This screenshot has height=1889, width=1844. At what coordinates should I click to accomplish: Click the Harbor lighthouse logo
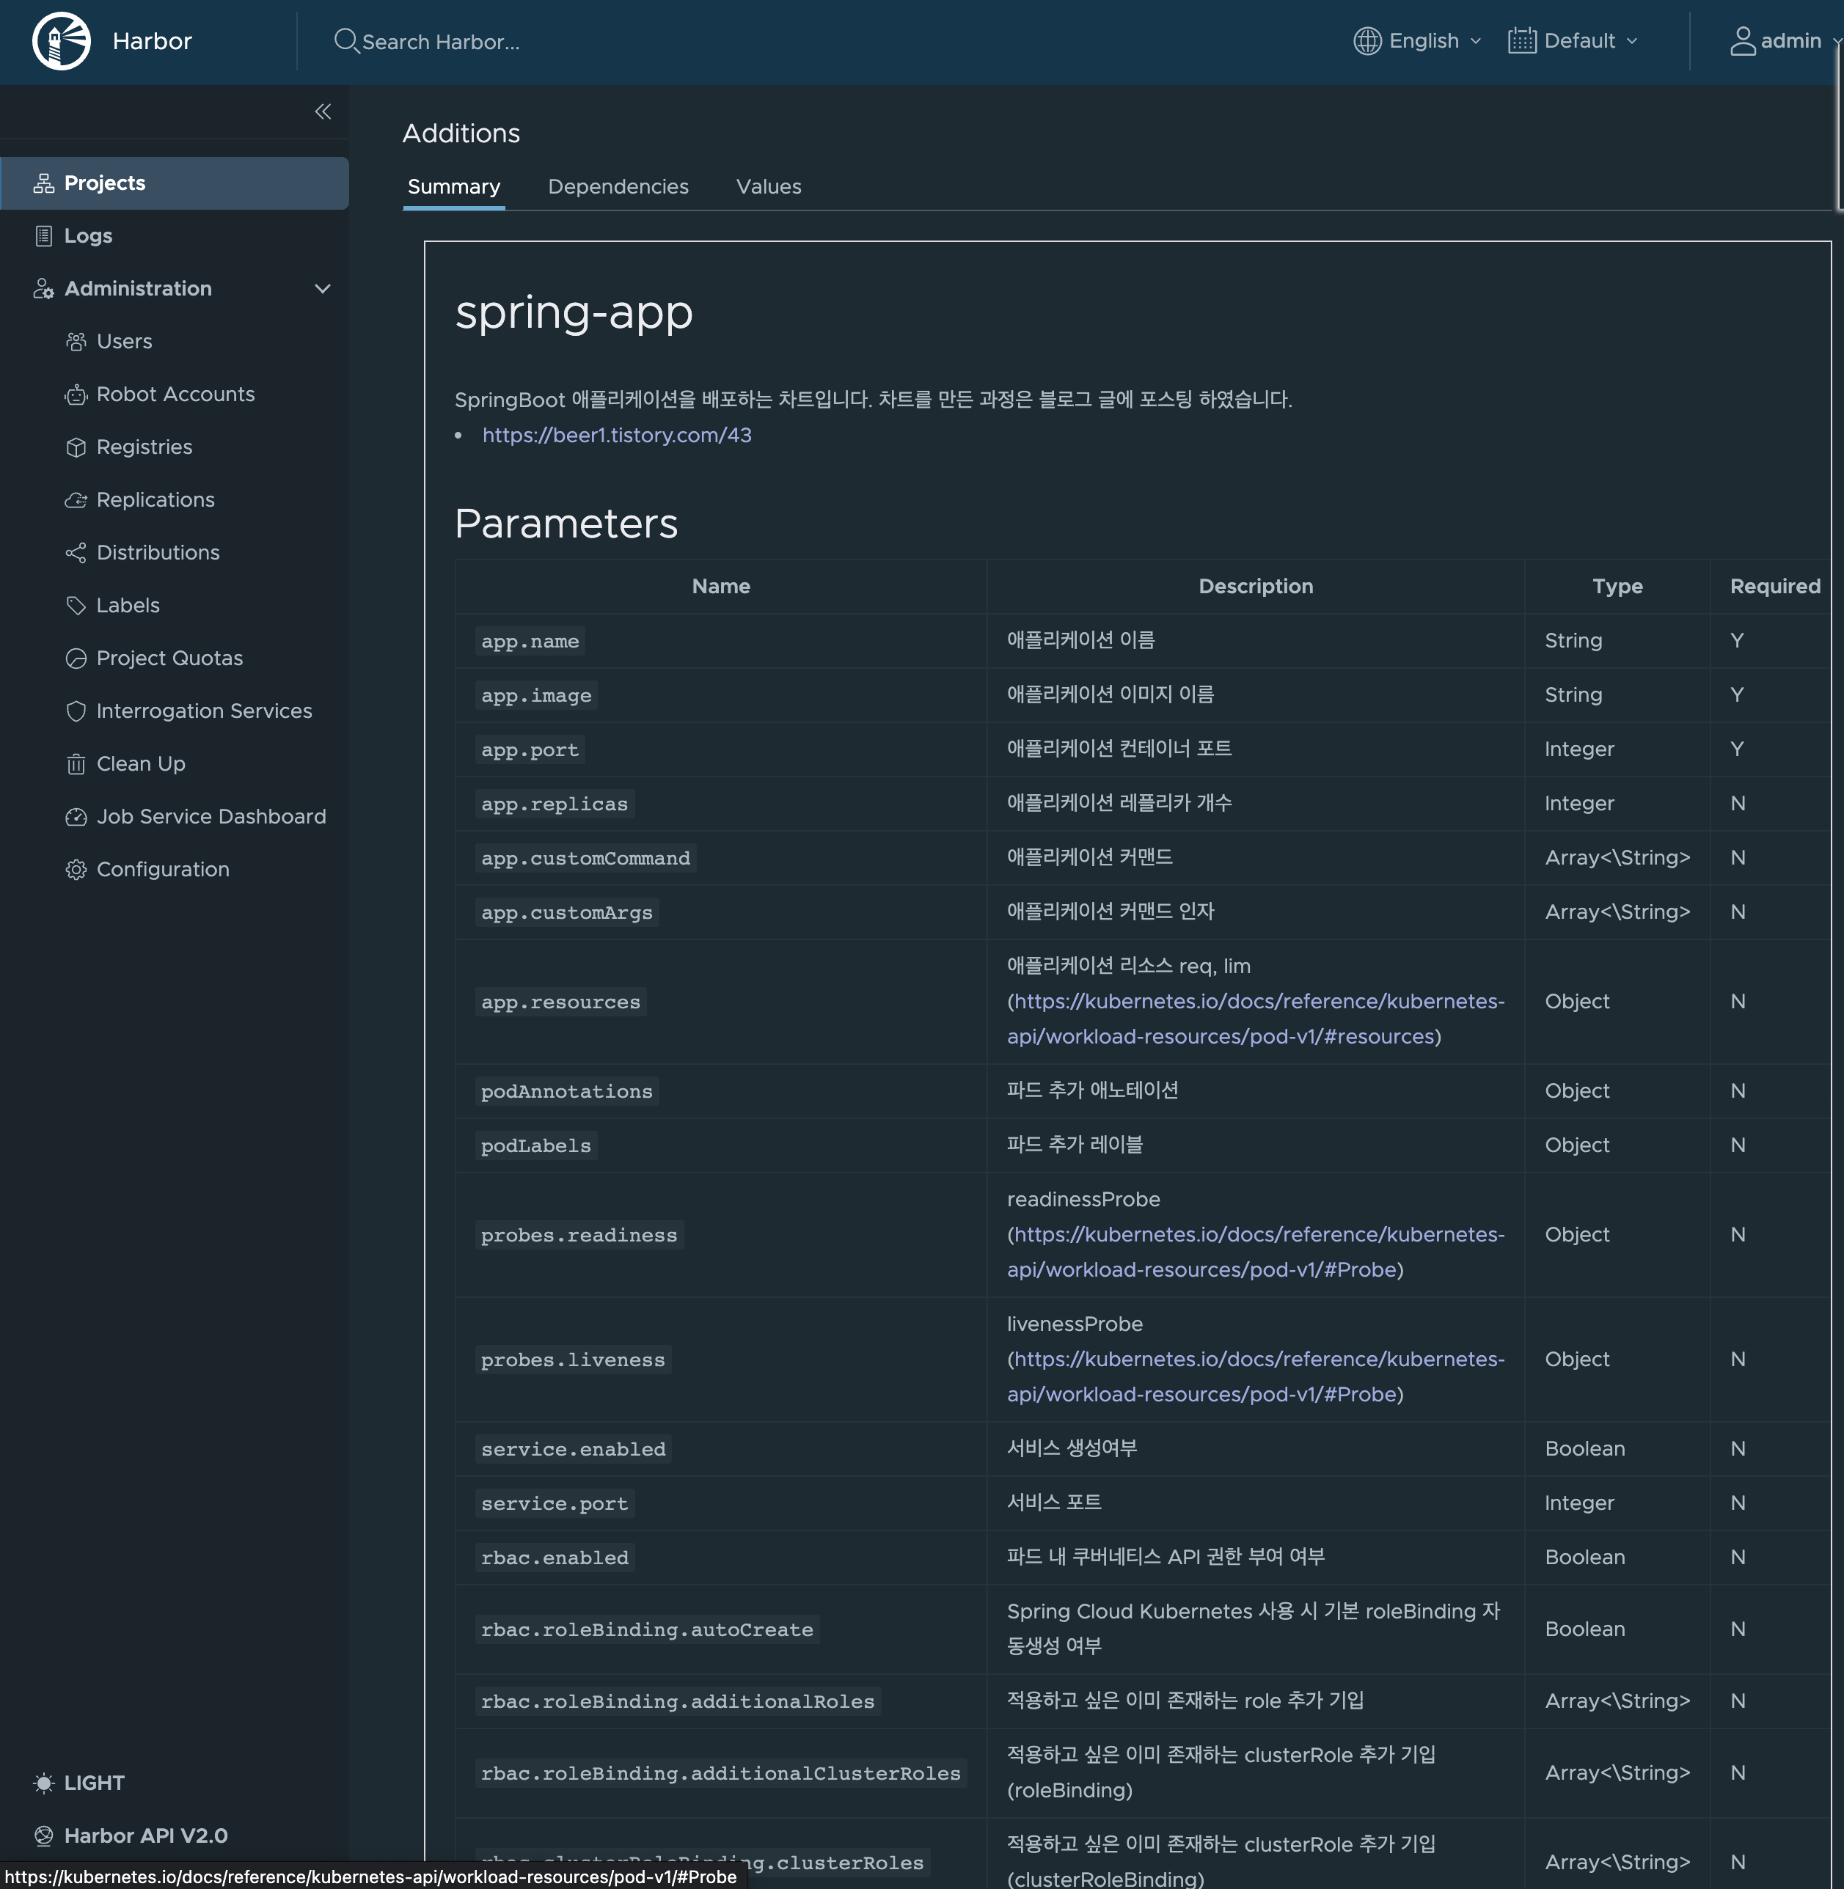point(61,42)
